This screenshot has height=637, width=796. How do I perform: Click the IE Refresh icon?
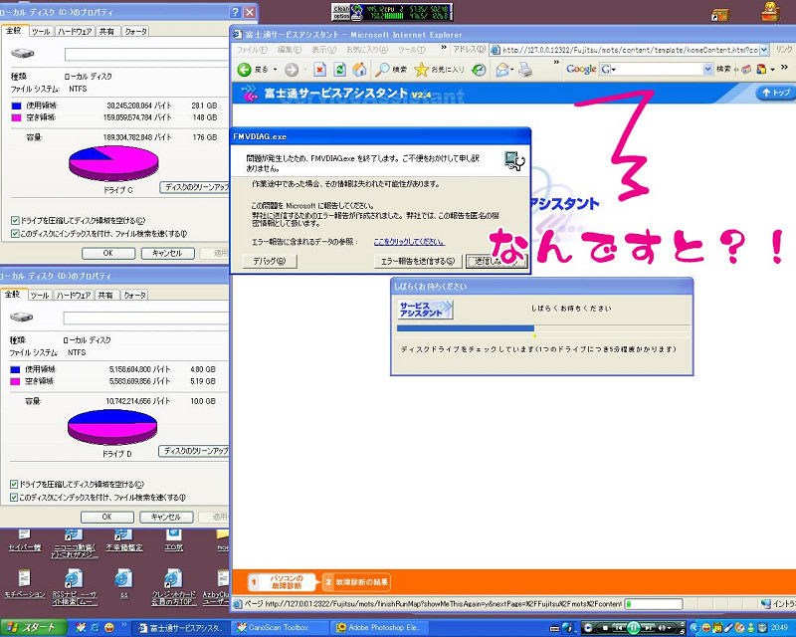click(x=339, y=70)
